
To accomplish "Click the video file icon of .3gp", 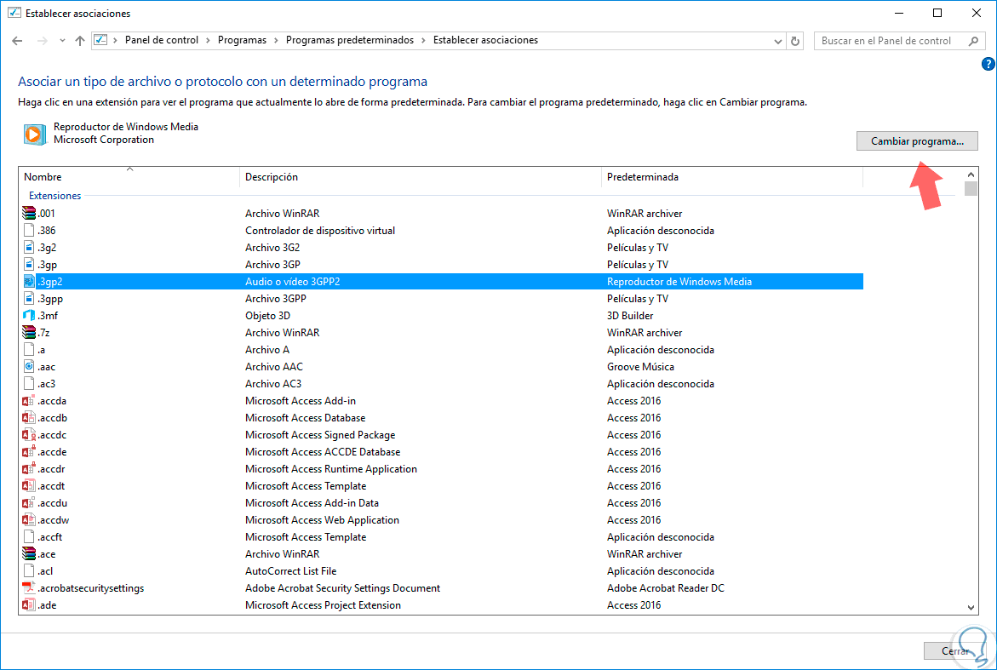I will [29, 265].
